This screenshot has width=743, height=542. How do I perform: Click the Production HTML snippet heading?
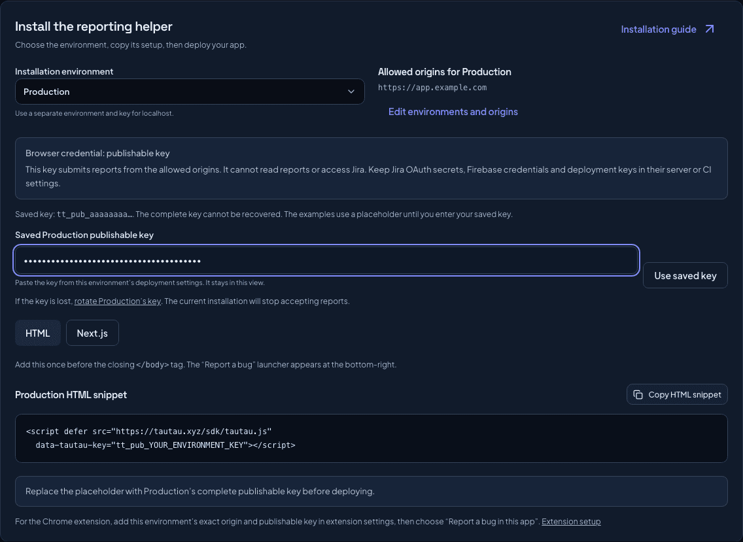71,395
